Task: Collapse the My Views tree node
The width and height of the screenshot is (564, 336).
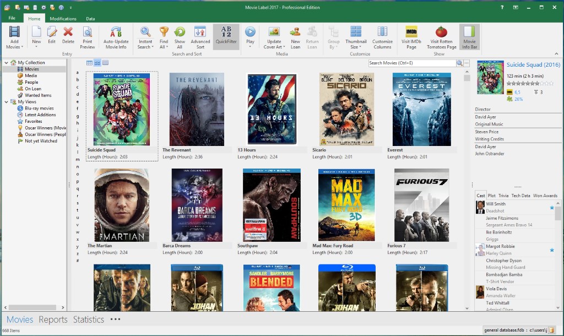Action: 6,102
